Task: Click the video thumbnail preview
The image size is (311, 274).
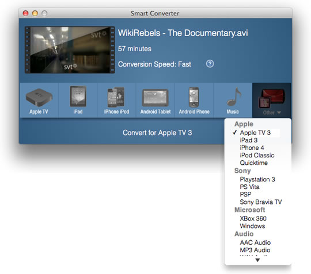Action: [x=70, y=50]
